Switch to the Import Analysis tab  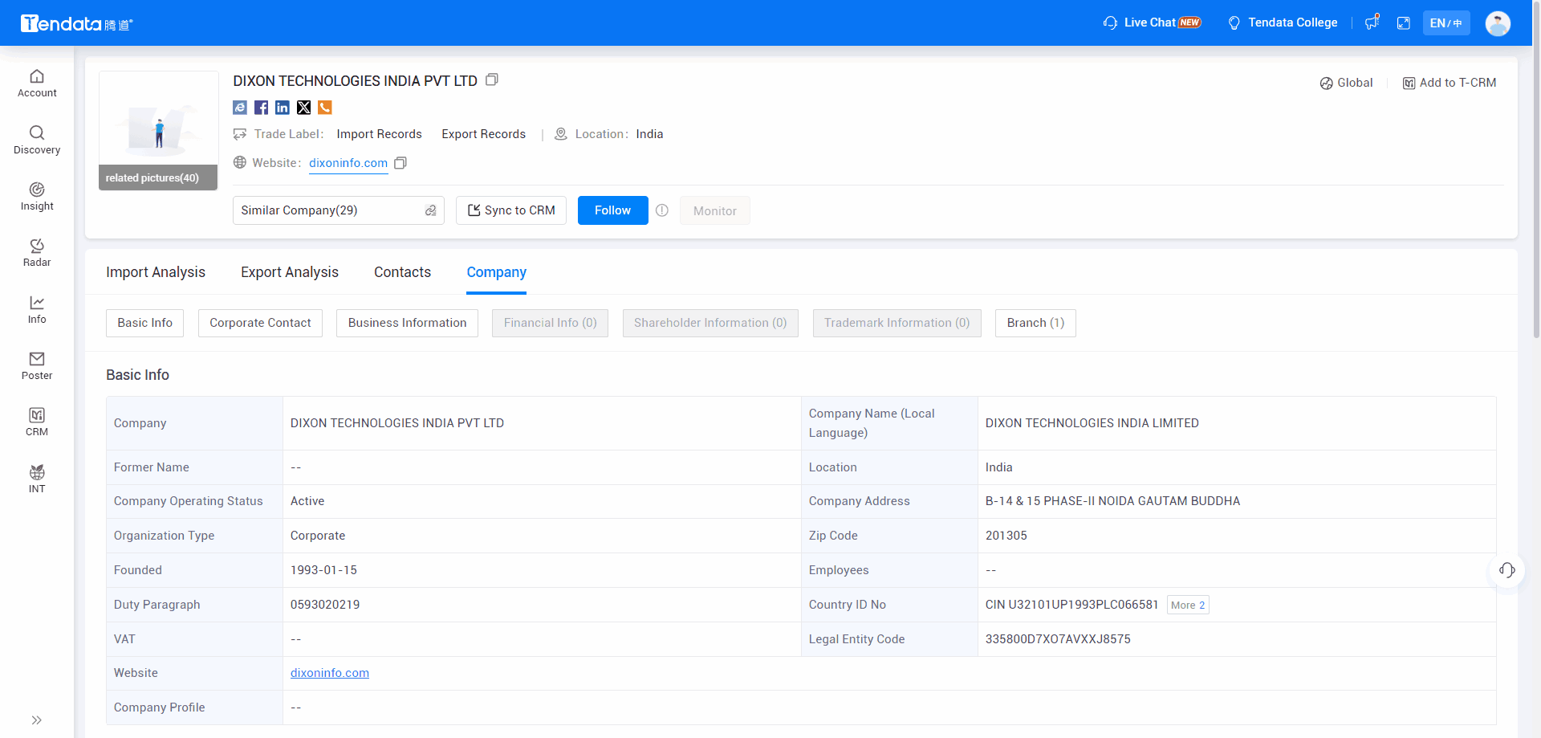click(x=156, y=272)
